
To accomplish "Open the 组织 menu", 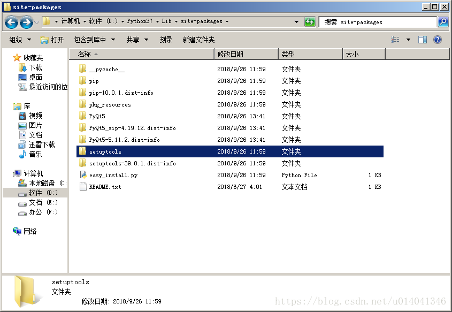I will tap(20, 40).
